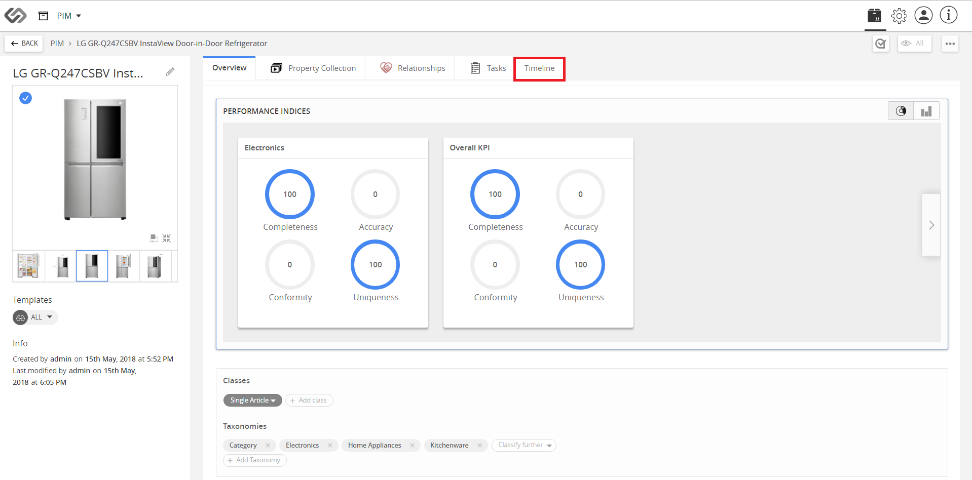This screenshot has height=480, width=972.
Task: Click the Add Taxonomy button
Action: 255,460
